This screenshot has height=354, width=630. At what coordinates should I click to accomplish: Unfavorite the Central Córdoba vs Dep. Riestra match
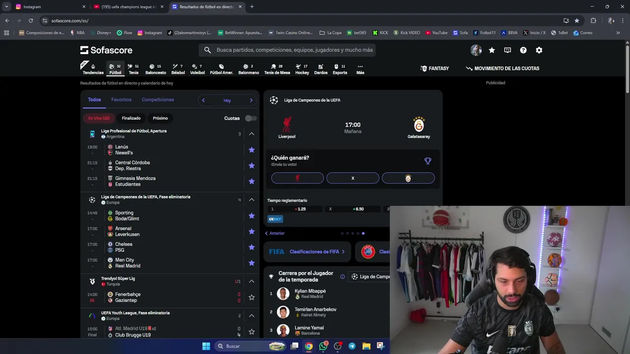coord(252,166)
